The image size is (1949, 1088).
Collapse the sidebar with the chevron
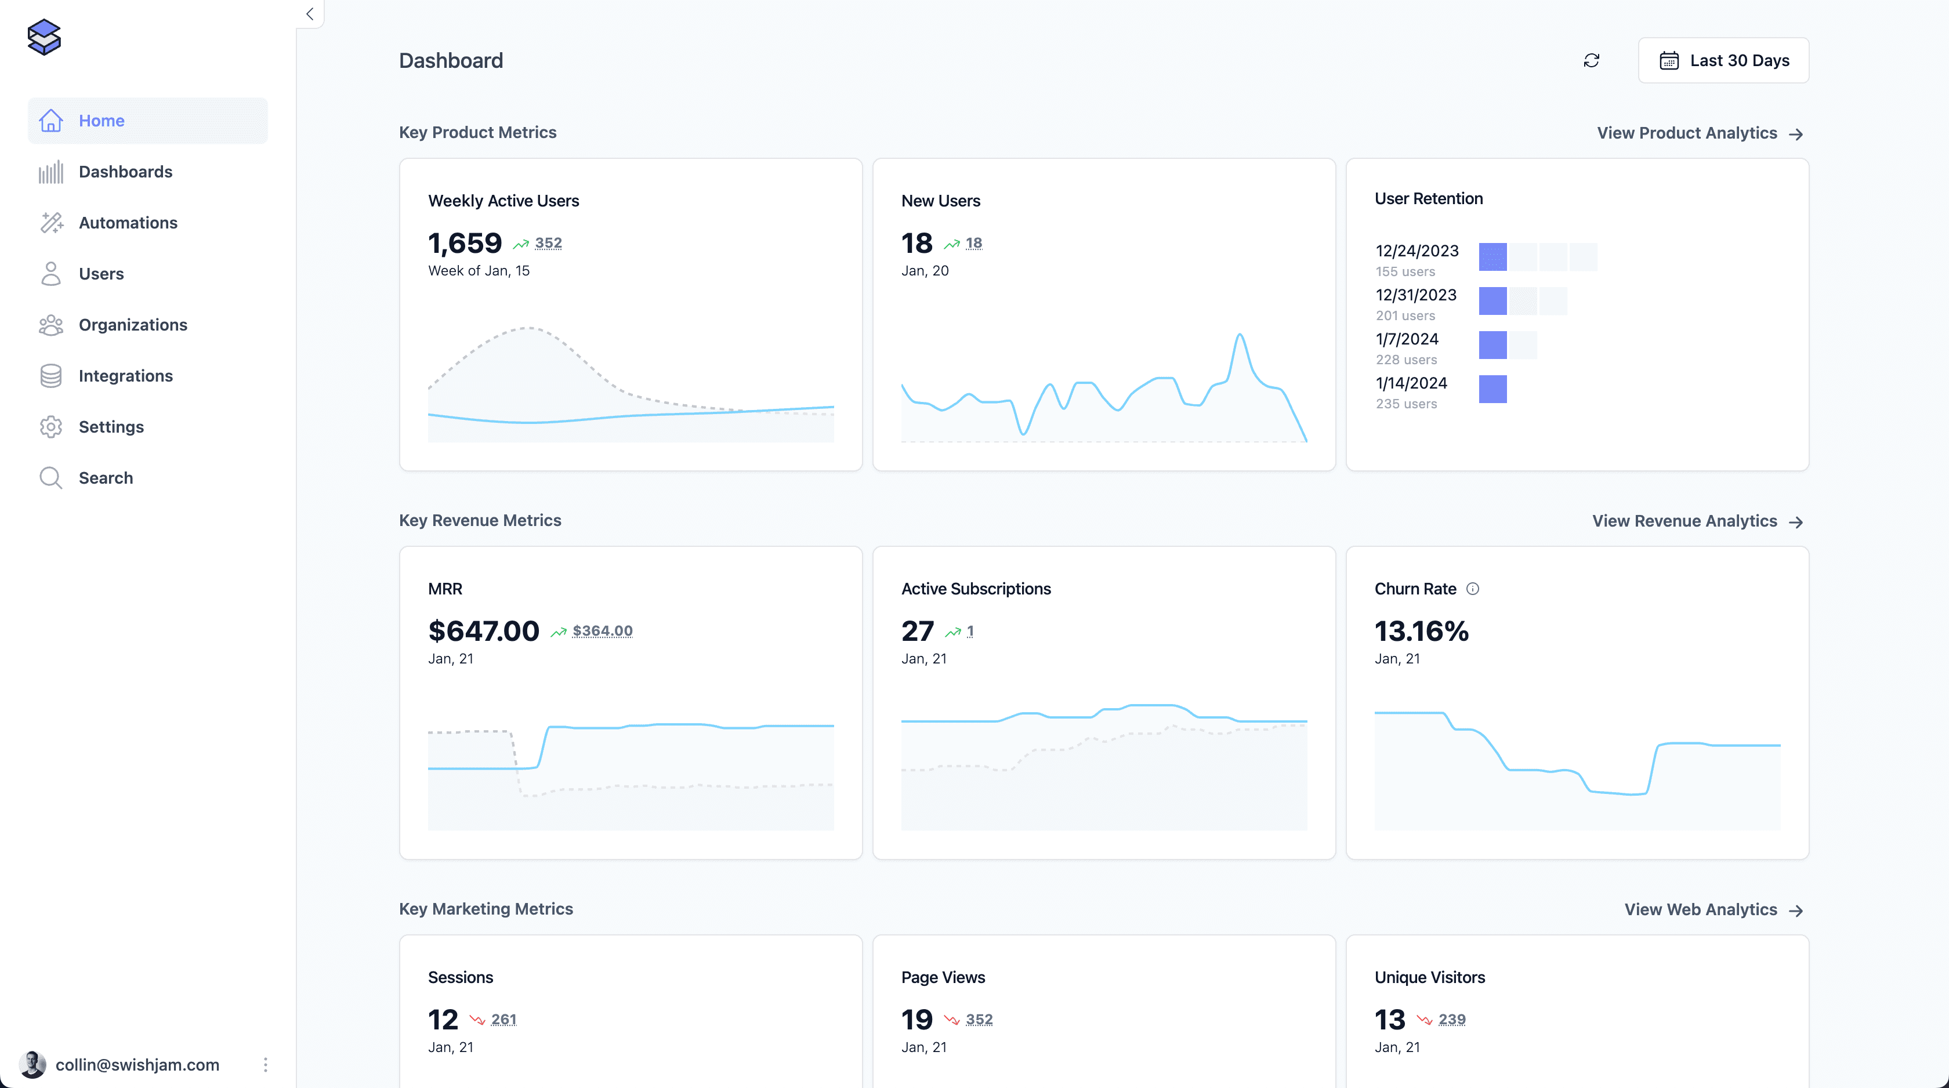309,13
